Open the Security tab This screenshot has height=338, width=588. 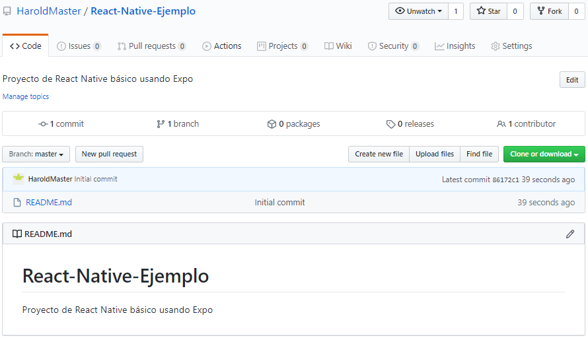(x=393, y=46)
